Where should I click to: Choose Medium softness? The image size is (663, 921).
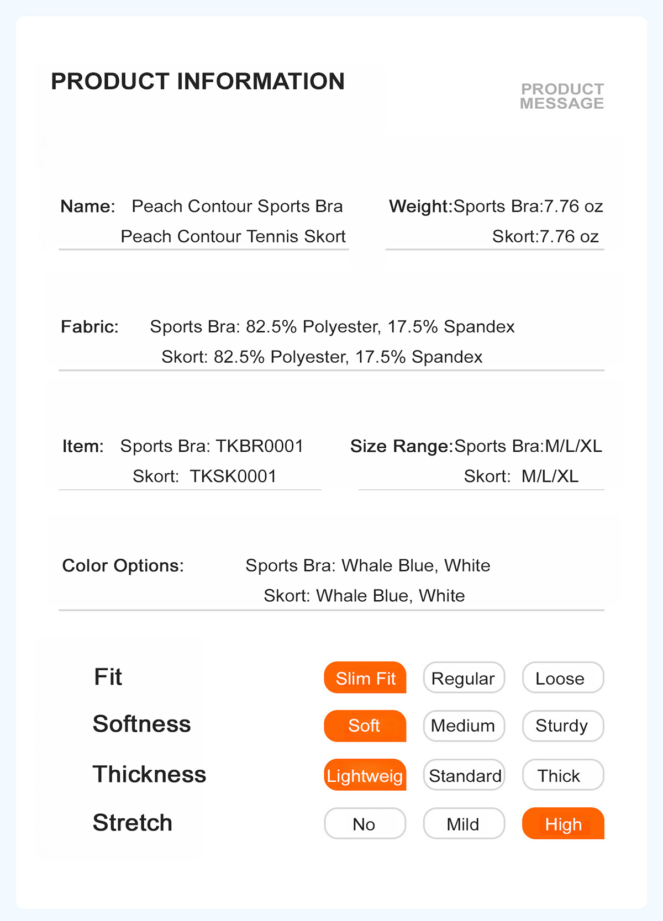[464, 726]
